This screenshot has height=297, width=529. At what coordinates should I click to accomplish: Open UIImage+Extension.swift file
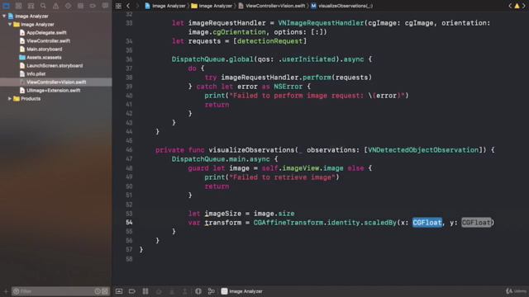[x=53, y=90]
